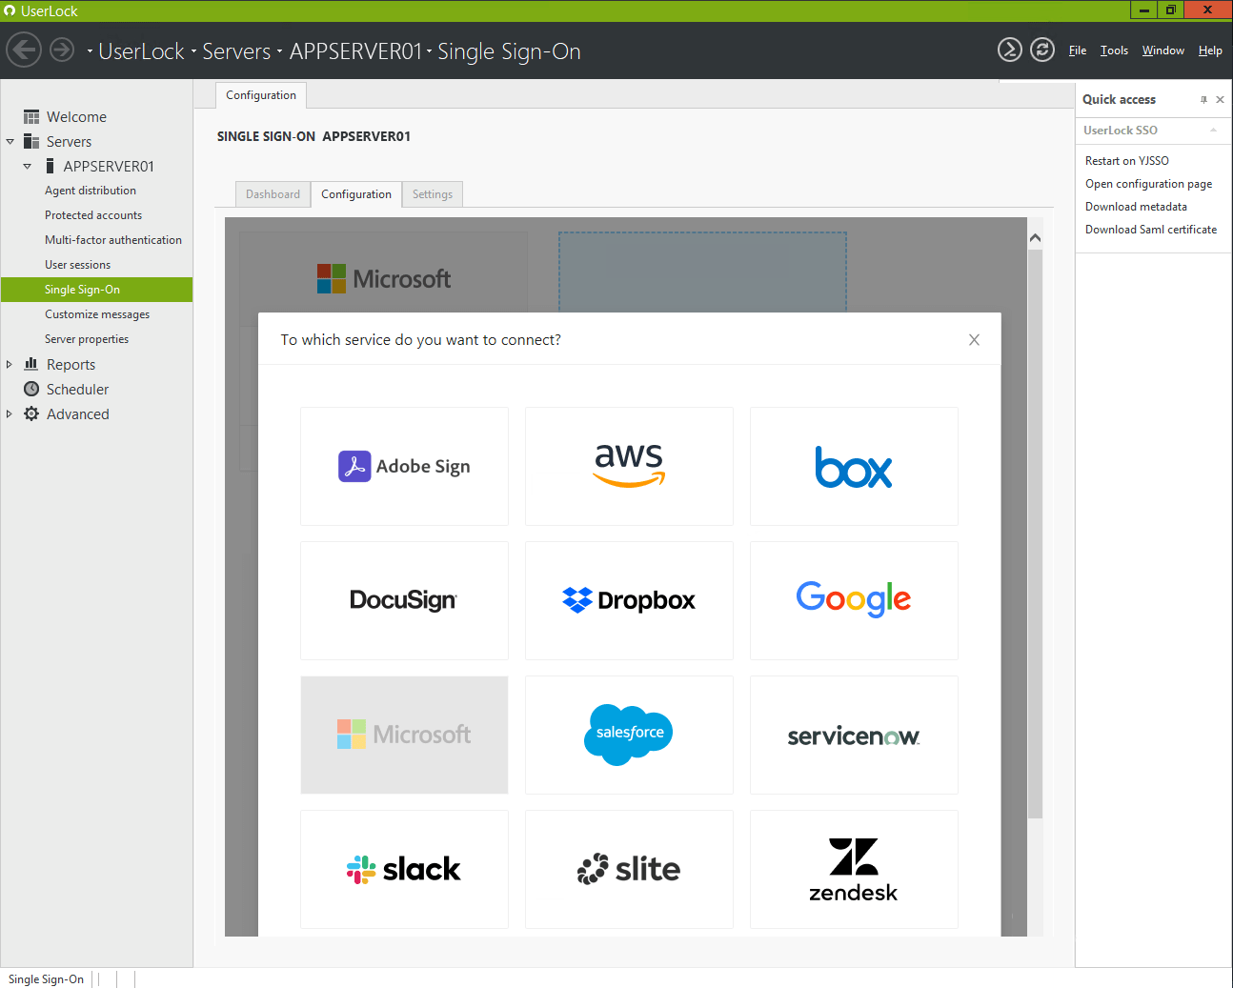Collapse the UserLock SSO section
The image size is (1233, 988).
pyautogui.click(x=1213, y=131)
